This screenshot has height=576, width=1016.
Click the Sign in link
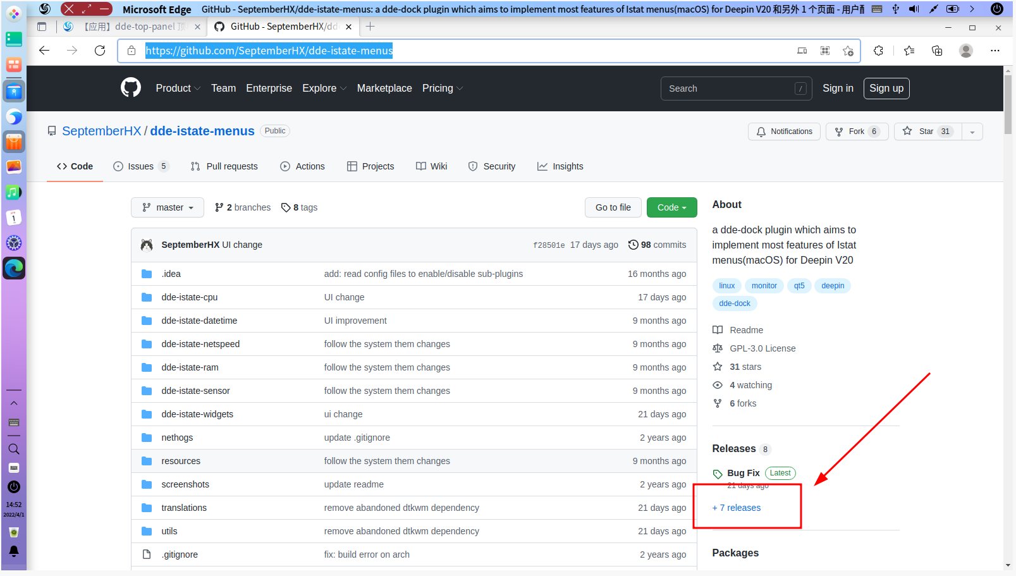(838, 89)
